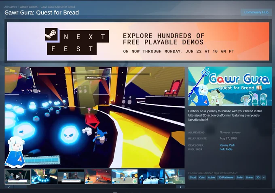Click the game title heading text
This screenshot has width=275, height=193.
[42, 13]
